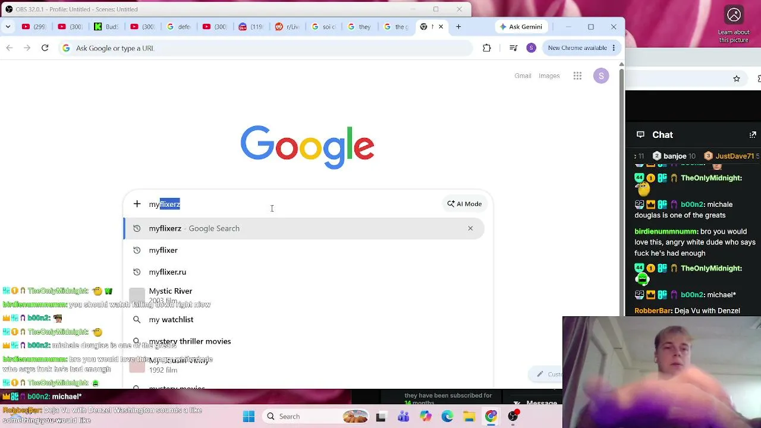Switch to the Google 'defe' tab
Screen dimensions: 761x428
pyautogui.click(x=178, y=27)
